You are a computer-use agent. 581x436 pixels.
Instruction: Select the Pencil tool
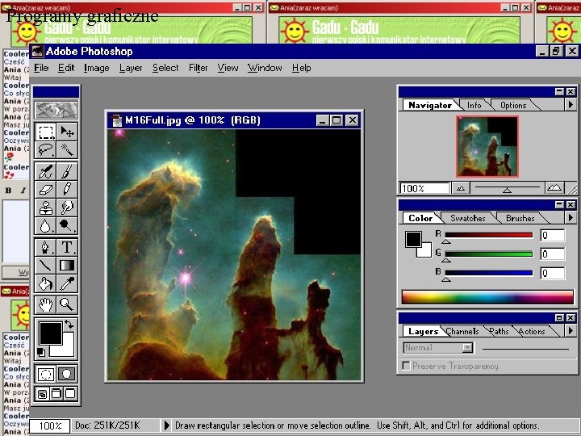(67, 190)
